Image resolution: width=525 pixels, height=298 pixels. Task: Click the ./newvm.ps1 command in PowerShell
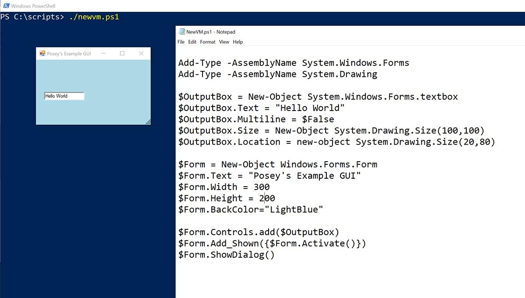click(94, 17)
